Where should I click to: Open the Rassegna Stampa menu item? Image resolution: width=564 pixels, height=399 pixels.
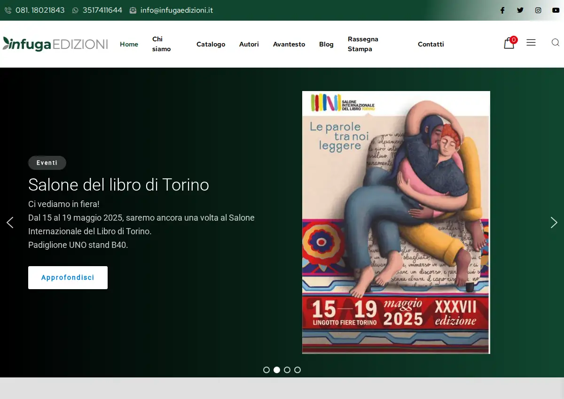pyautogui.click(x=363, y=44)
